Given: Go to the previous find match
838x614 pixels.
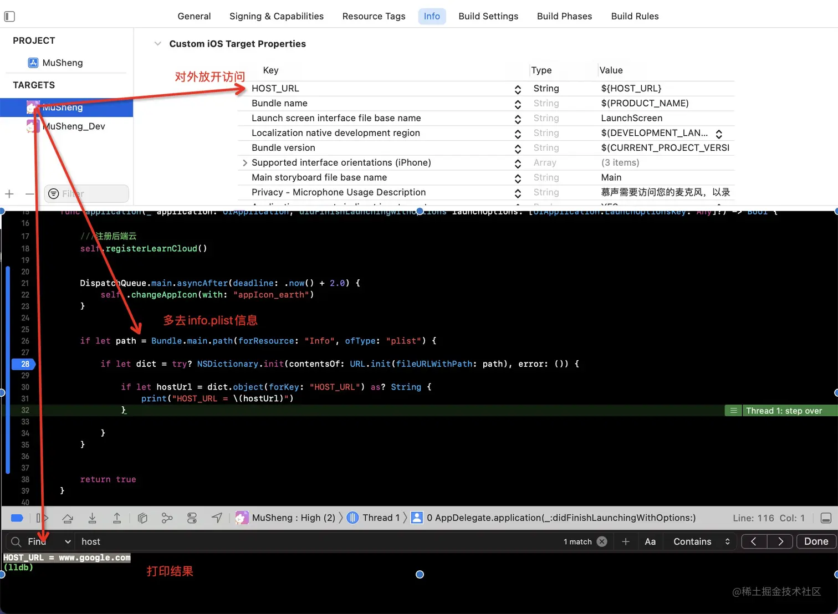Looking at the screenshot, I should click(x=754, y=541).
